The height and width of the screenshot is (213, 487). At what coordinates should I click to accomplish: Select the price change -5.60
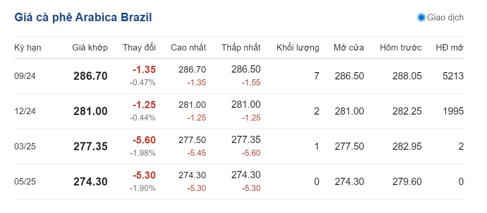[144, 140]
